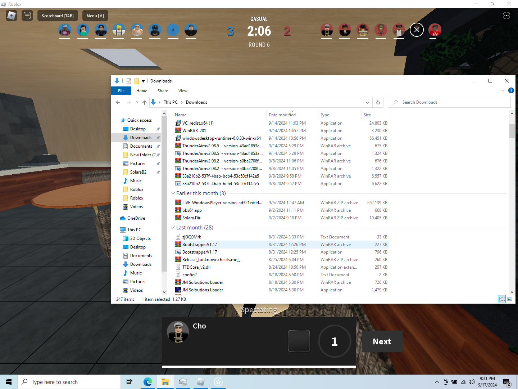Show hidden system tray icons
Image resolution: width=518 pixels, height=389 pixels.
437,382
